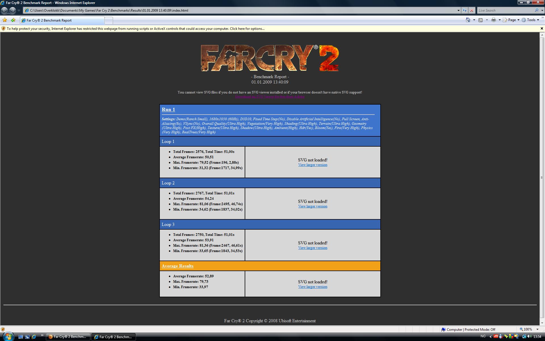545x341 pixels.
Task: Click the 'Loop 1' section header
Action: 270,142
